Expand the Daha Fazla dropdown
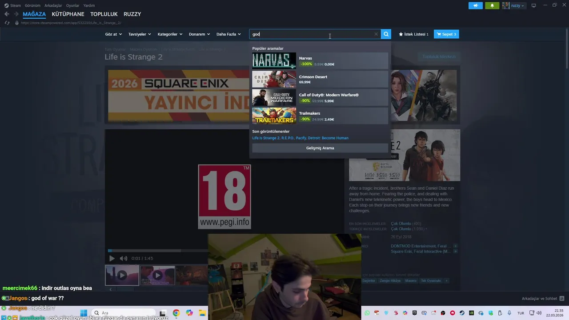The width and height of the screenshot is (569, 320). 228,34
